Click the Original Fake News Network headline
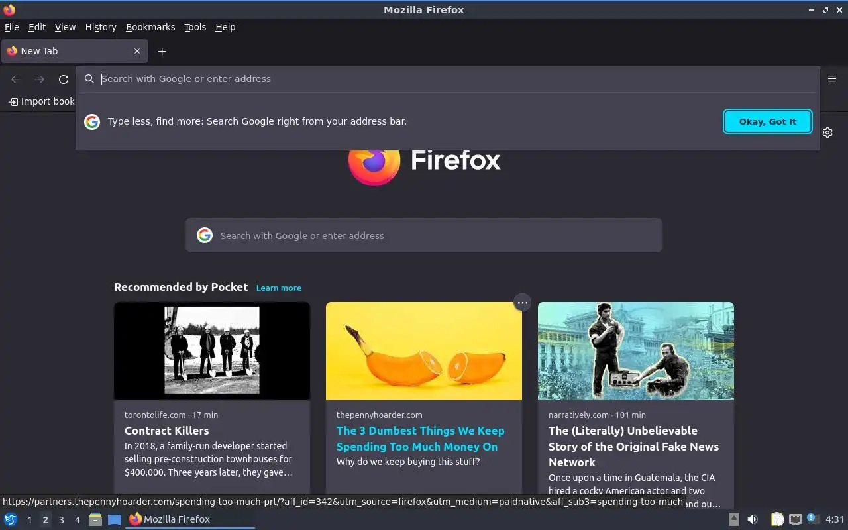The height and width of the screenshot is (530, 848). [633, 447]
